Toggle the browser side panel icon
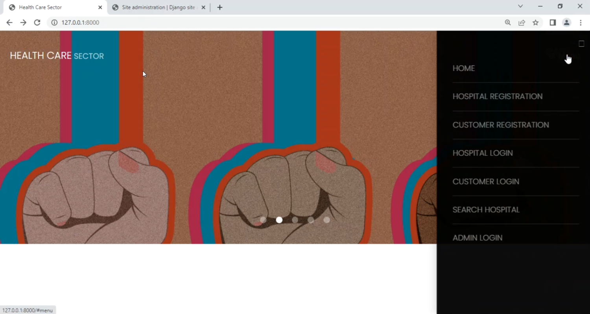The image size is (590, 314). pos(553,22)
